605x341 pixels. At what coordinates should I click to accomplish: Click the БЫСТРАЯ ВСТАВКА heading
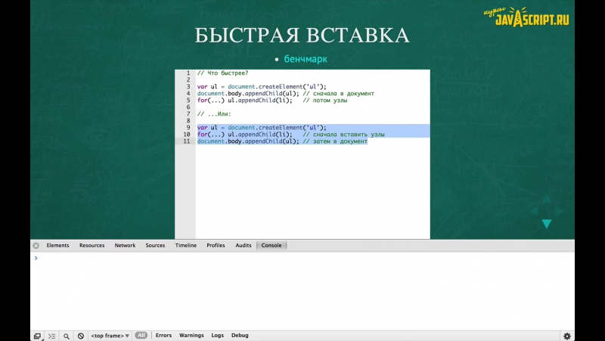coord(302,35)
